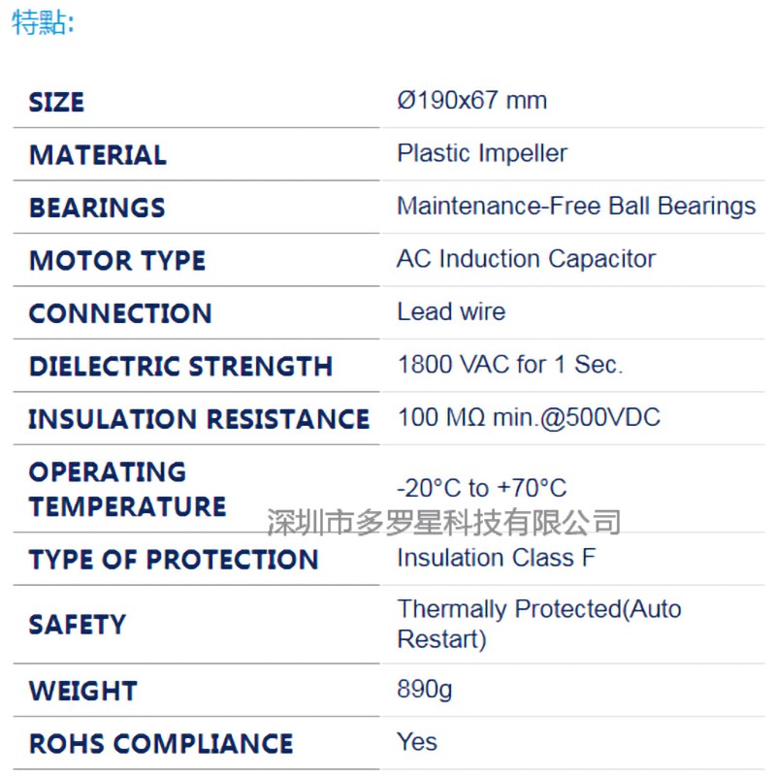Click the AC Induction Capacitor value
Image resolution: width=776 pixels, height=776 pixels.
[x=526, y=259]
